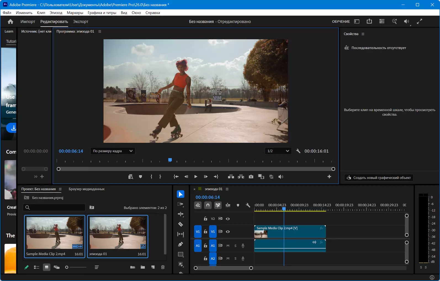The image size is (440, 281).
Task: Select the Razor tool in the tools panel
Action: pyautogui.click(x=181, y=224)
